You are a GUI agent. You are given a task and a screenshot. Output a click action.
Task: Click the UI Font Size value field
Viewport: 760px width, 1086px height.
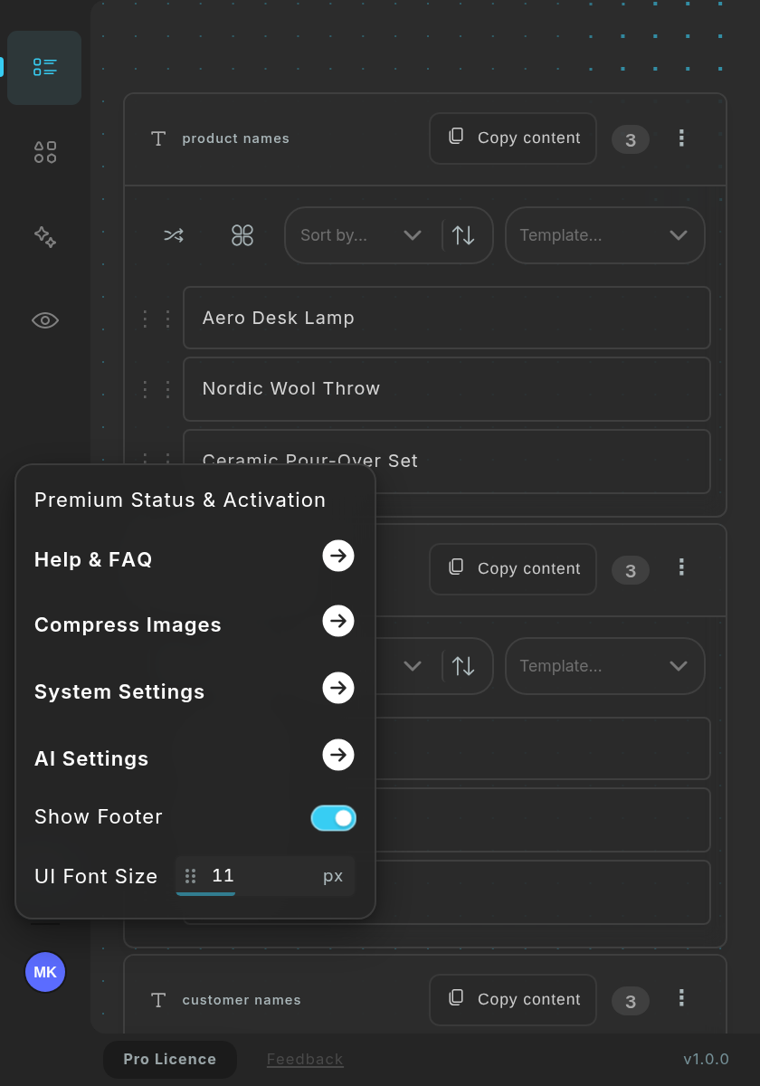tap(265, 876)
